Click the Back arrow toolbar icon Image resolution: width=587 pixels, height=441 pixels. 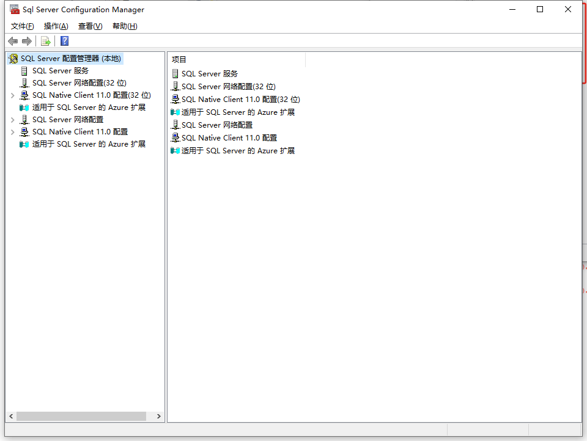point(13,41)
